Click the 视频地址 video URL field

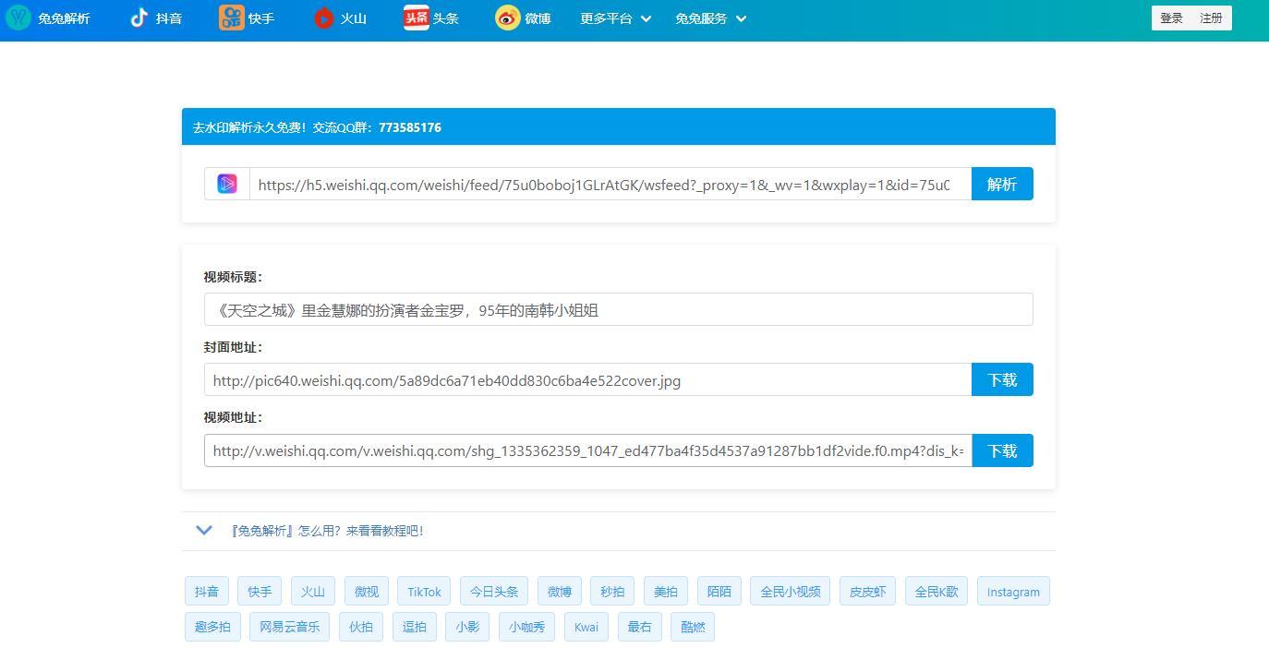point(587,450)
